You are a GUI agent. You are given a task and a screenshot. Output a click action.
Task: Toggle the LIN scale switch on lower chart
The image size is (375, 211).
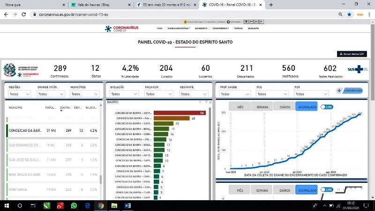point(327,190)
